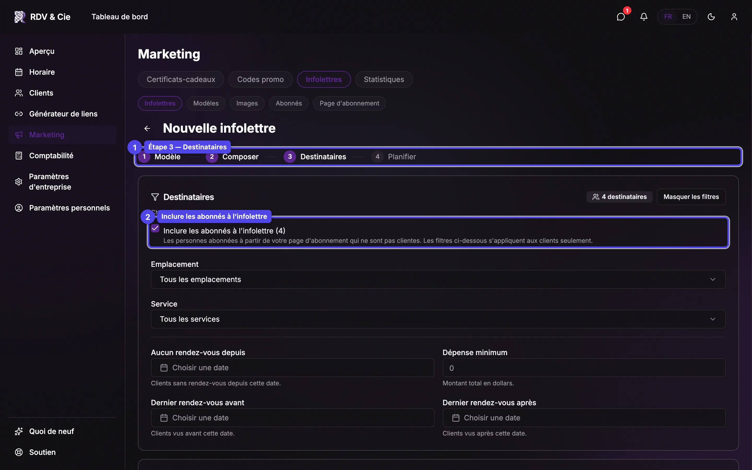Click the RDV & Cie logo
The height and width of the screenshot is (470, 752).
point(43,17)
